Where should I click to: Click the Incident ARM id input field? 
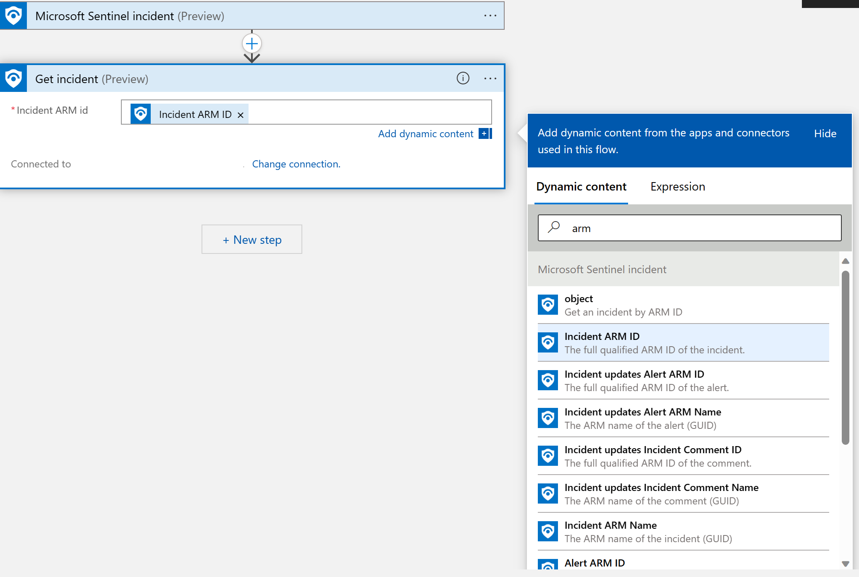[x=306, y=112]
